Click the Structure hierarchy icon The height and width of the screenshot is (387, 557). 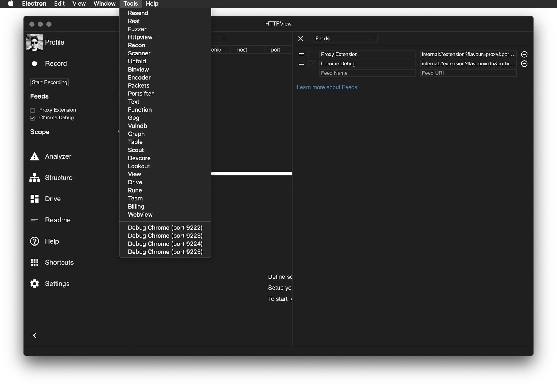pyautogui.click(x=35, y=178)
